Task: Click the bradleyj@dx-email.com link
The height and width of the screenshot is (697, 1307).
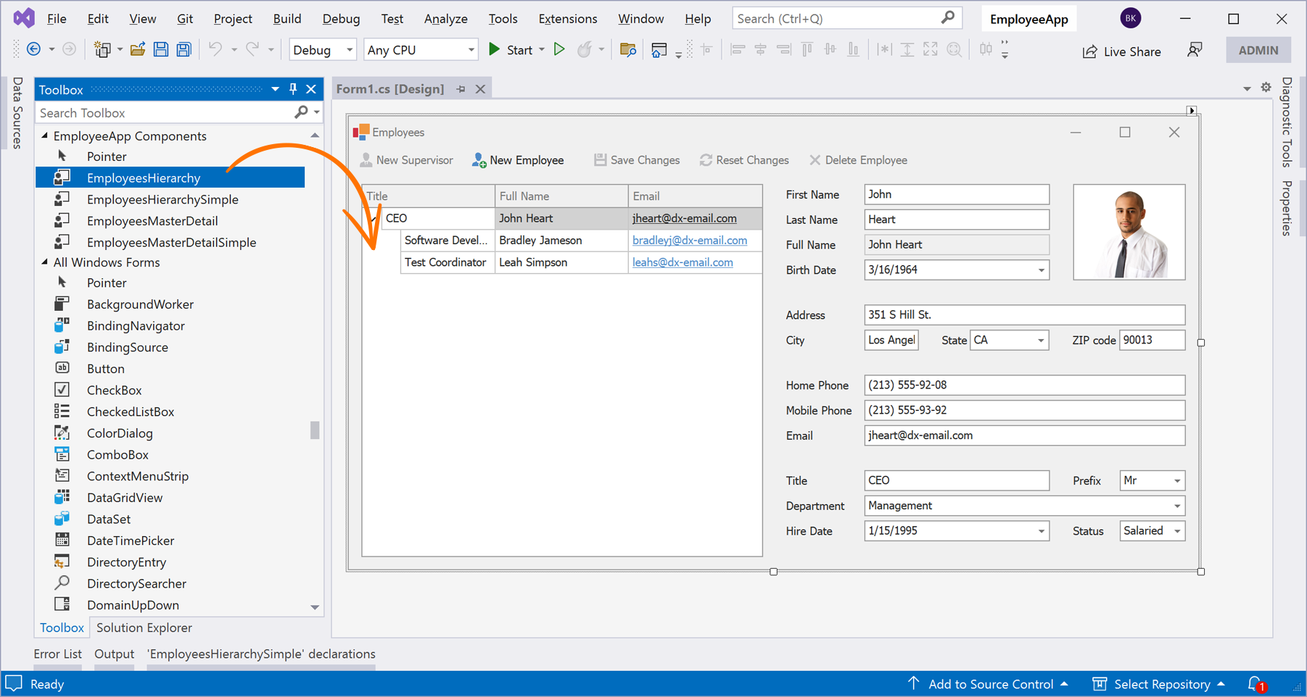Action: [689, 241]
